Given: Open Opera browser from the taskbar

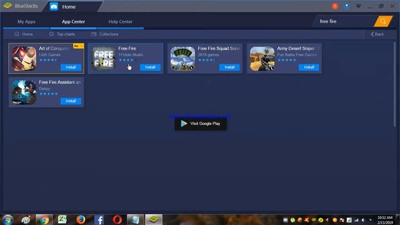Looking at the screenshot, I should 117,219.
